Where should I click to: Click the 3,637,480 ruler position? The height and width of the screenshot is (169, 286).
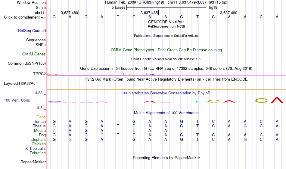click(70, 13)
